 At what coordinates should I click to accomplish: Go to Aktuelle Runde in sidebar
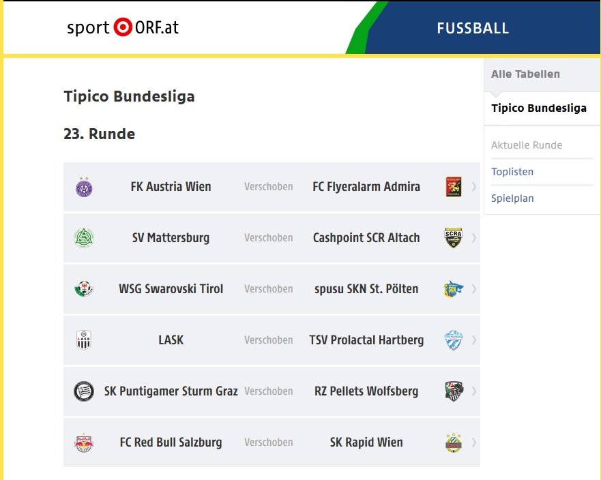[x=527, y=145]
